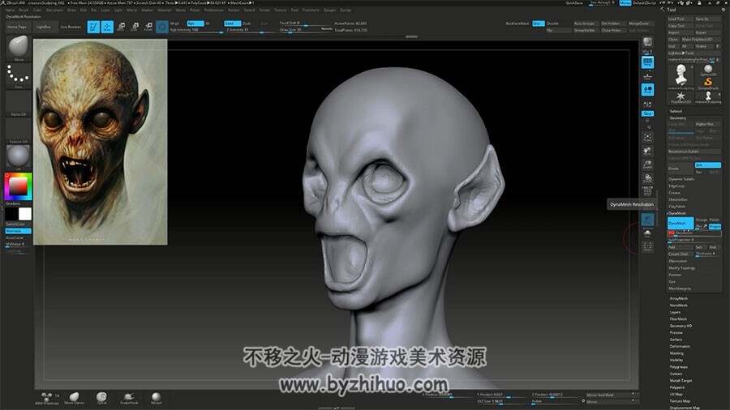The image size is (730, 410).
Task: Activate the Draw mode button
Action: pos(107,27)
